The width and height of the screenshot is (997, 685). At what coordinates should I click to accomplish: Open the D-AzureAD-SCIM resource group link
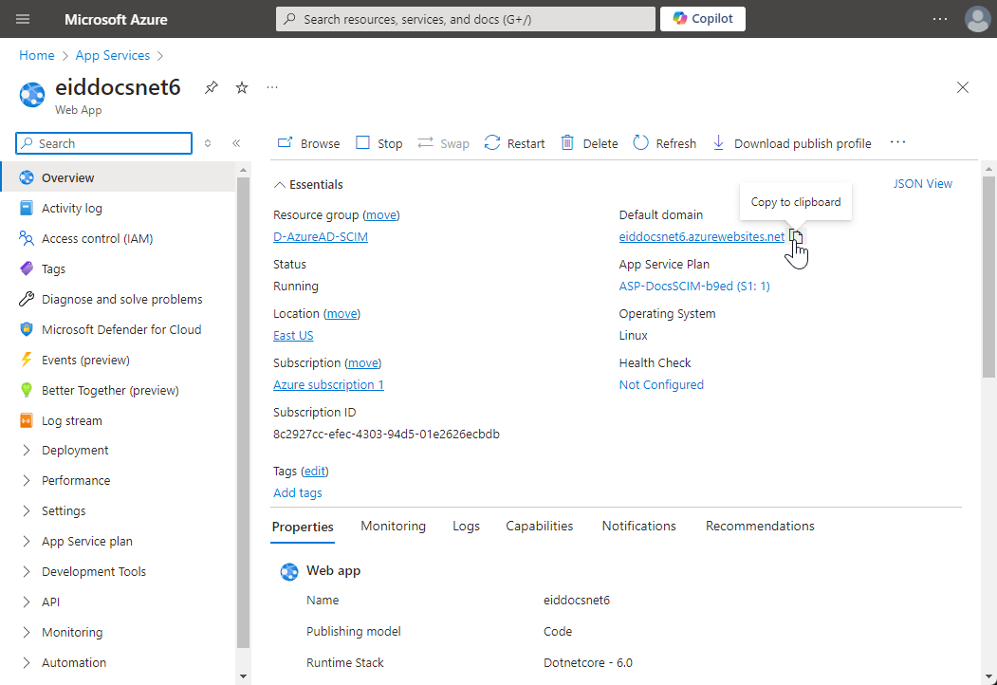(x=321, y=237)
